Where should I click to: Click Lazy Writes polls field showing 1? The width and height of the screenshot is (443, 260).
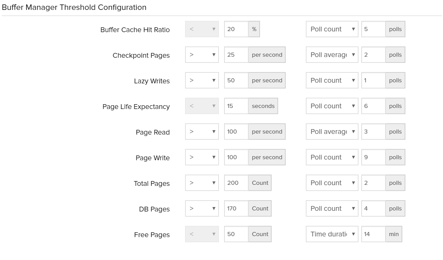tap(374, 80)
